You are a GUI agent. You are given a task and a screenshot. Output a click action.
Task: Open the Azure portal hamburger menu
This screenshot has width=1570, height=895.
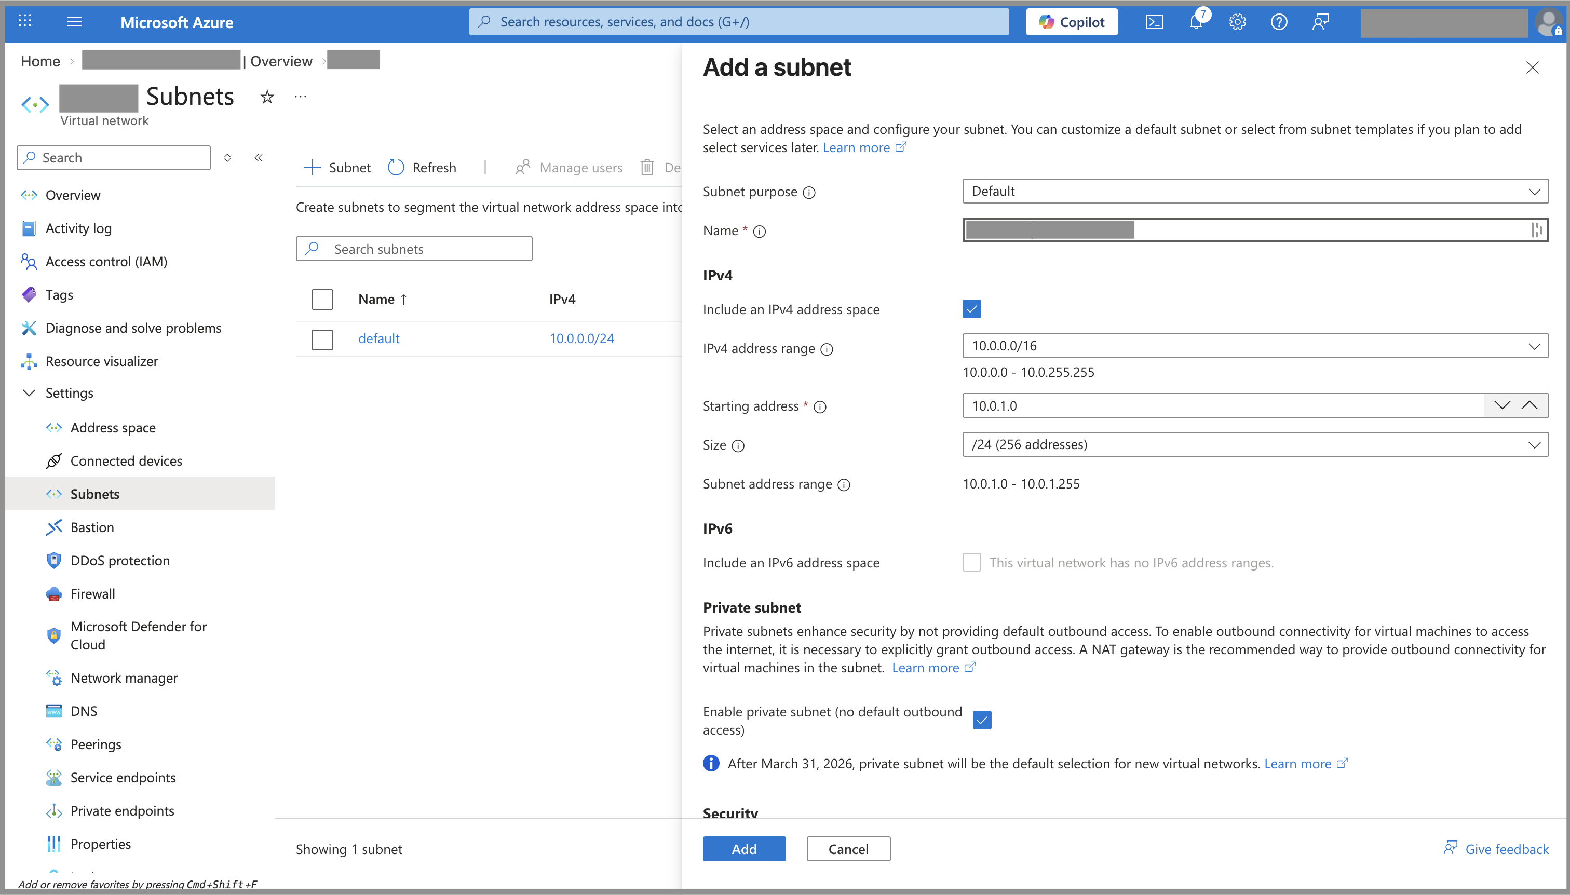click(x=75, y=22)
